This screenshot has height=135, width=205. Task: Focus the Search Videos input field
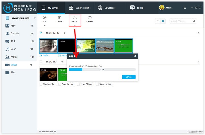181,21
